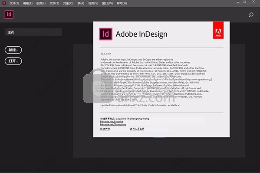This screenshot has height=173, width=260.
Task: Open the behance.net/jiayanhe link
Action: [x=112, y=122]
